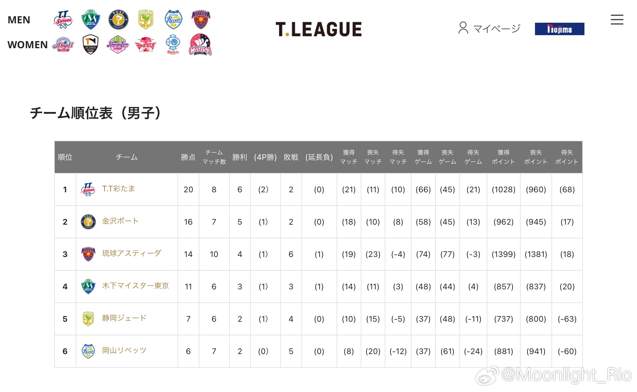Open the Nissay Mallets logo
The width and height of the screenshot is (637, 392).
pyautogui.click(x=173, y=44)
